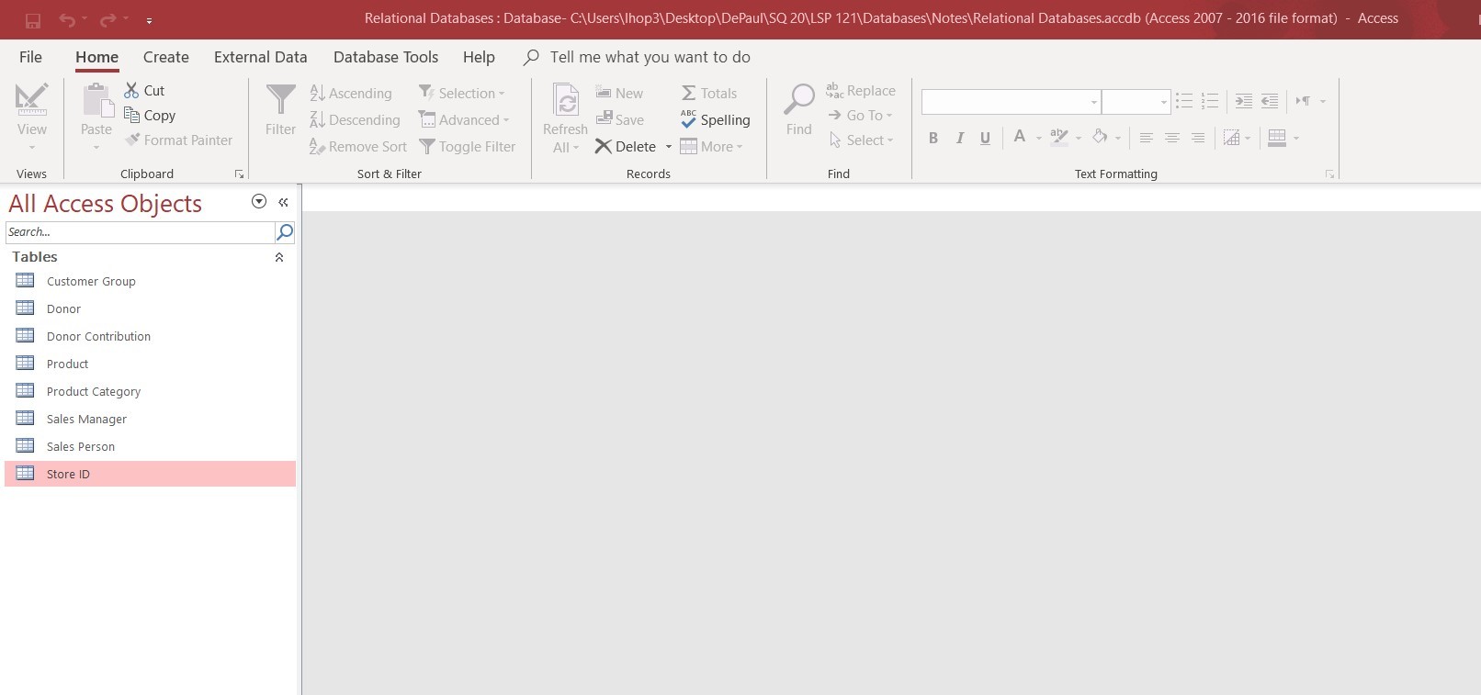Click Copy in Clipboard group
The image size is (1481, 695).
tap(150, 115)
